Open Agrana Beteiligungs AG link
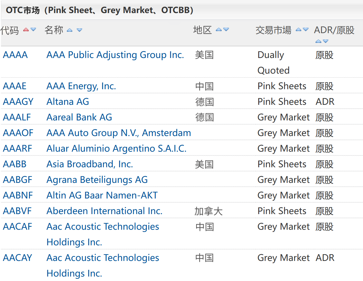Image resolution: width=363 pixels, height=281 pixels. click(x=97, y=180)
